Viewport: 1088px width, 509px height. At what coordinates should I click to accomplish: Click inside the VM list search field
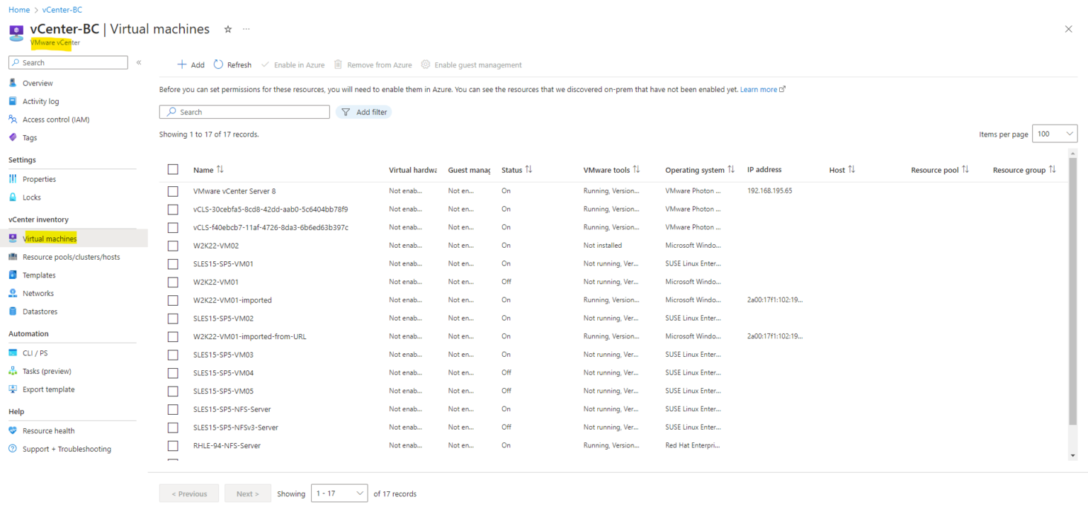(x=244, y=111)
